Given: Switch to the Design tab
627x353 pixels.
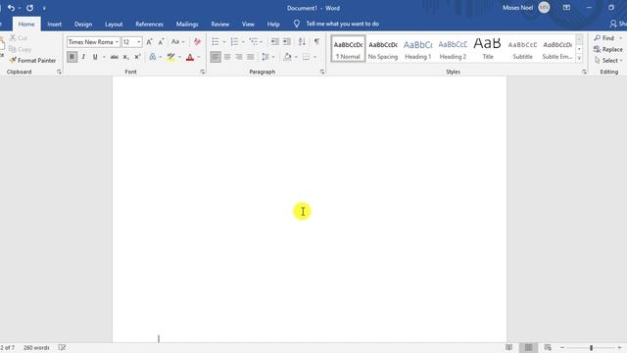Looking at the screenshot, I should pyautogui.click(x=83, y=24).
